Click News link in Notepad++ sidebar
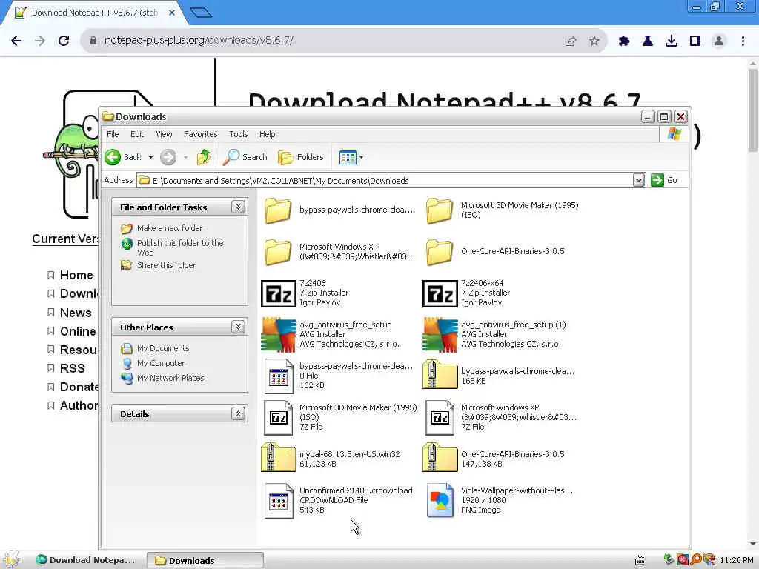Image resolution: width=759 pixels, height=569 pixels. (x=76, y=313)
